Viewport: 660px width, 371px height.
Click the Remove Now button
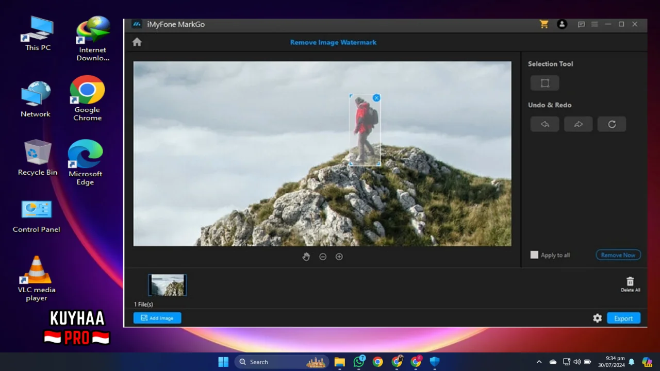[x=618, y=255]
